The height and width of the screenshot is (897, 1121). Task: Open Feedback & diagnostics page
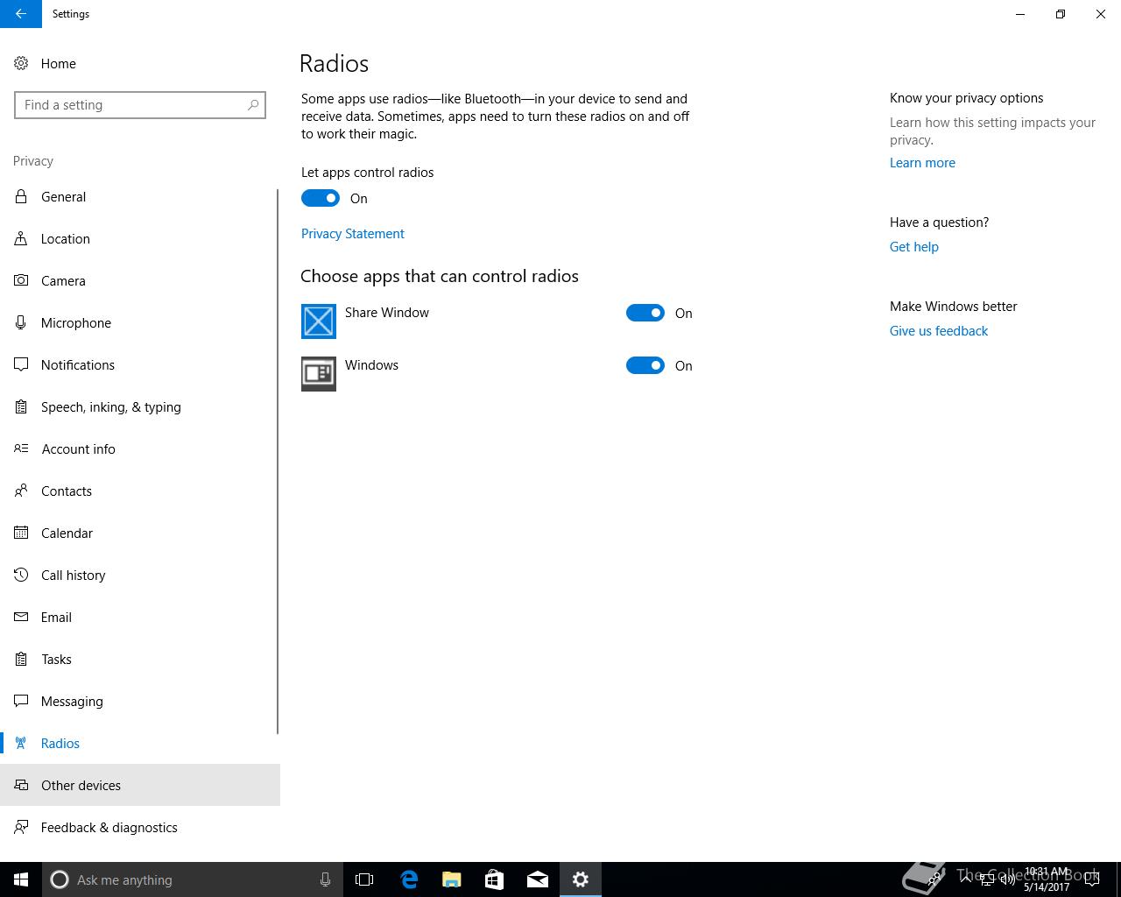pyautogui.click(x=140, y=828)
